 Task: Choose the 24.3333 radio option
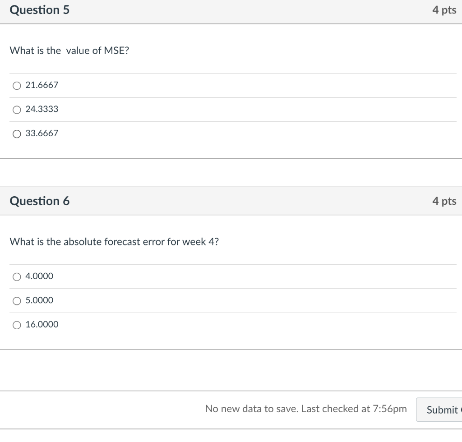(17, 110)
